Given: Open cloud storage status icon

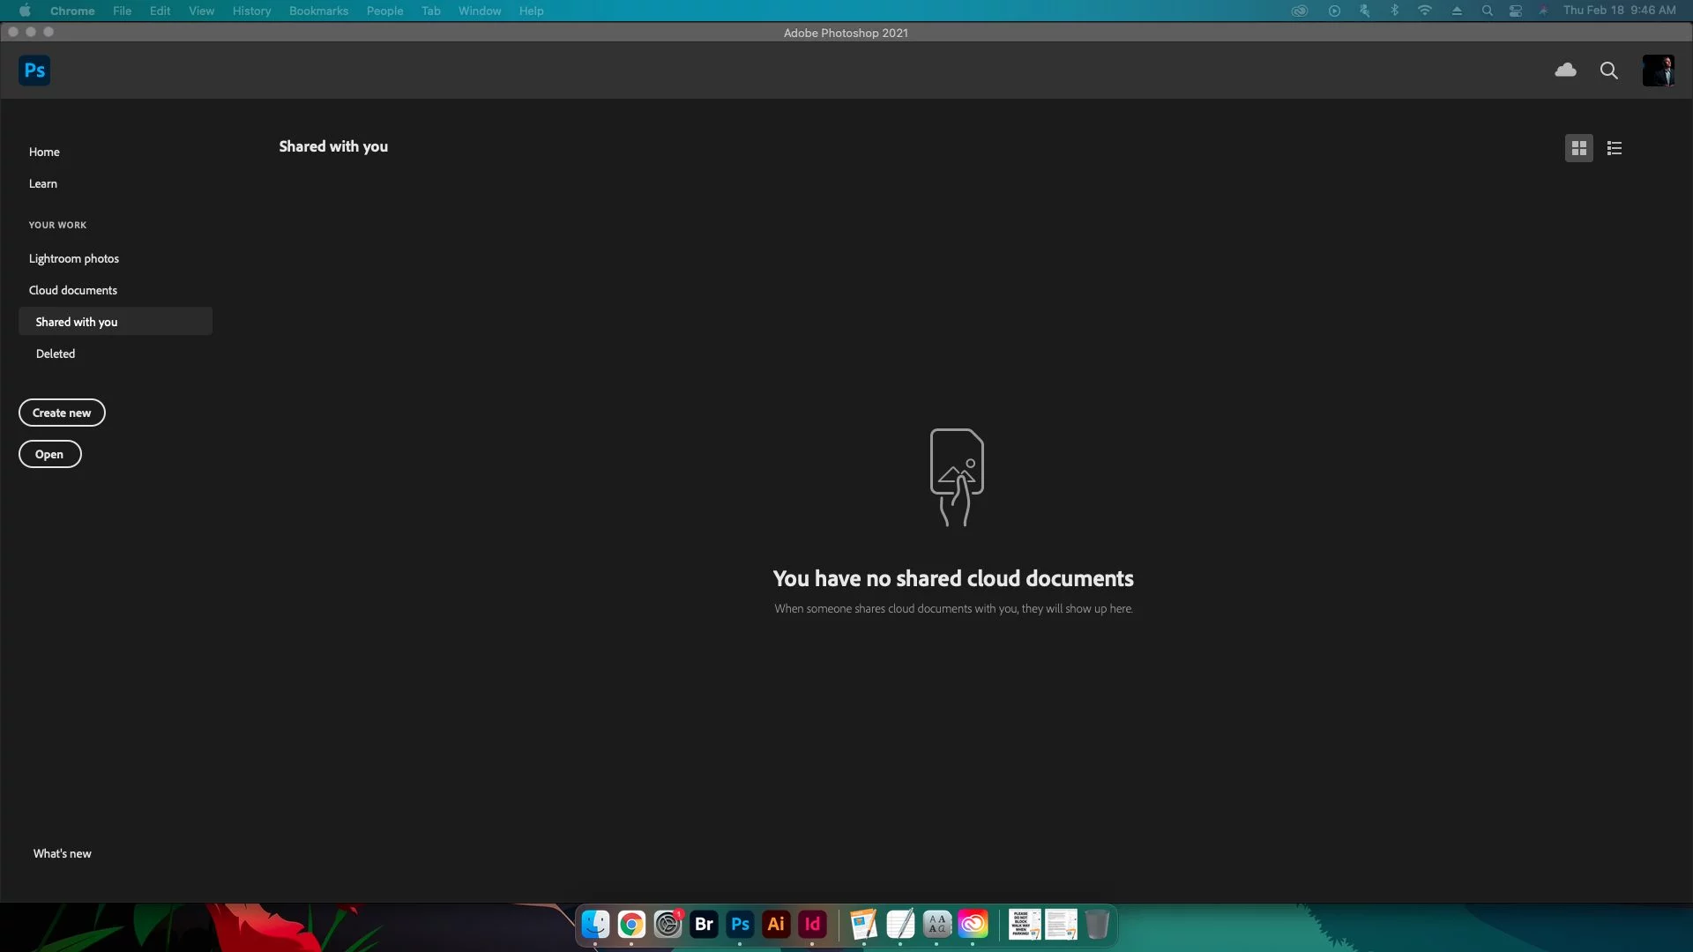Looking at the screenshot, I should coord(1565,71).
